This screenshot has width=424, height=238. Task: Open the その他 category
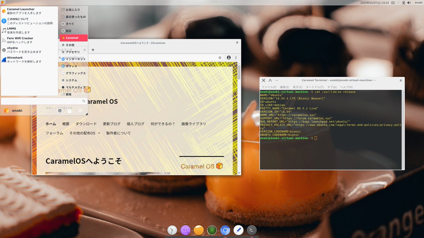(73, 45)
